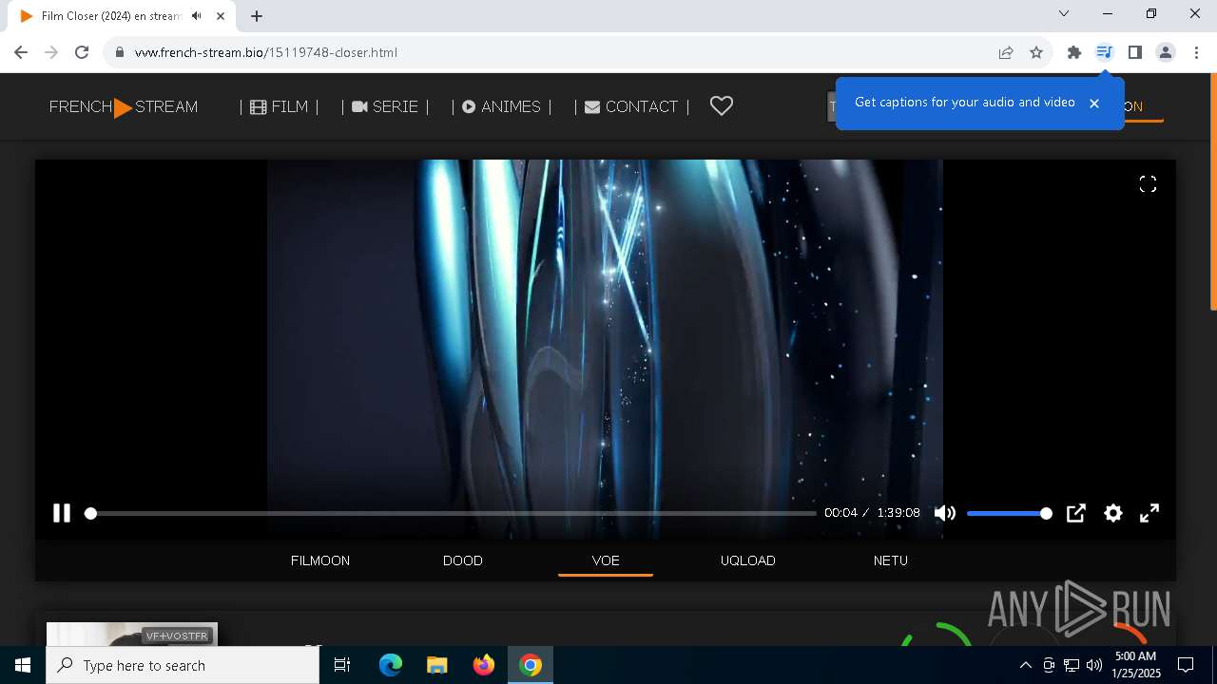The width and height of the screenshot is (1217, 684).
Task: Open a new browser tab
Action: point(257,16)
